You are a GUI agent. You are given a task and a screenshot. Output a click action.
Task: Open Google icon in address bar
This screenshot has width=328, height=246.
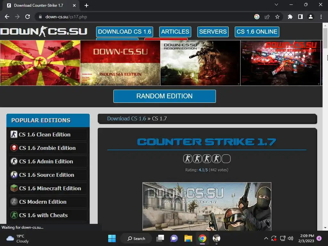click(x=257, y=17)
